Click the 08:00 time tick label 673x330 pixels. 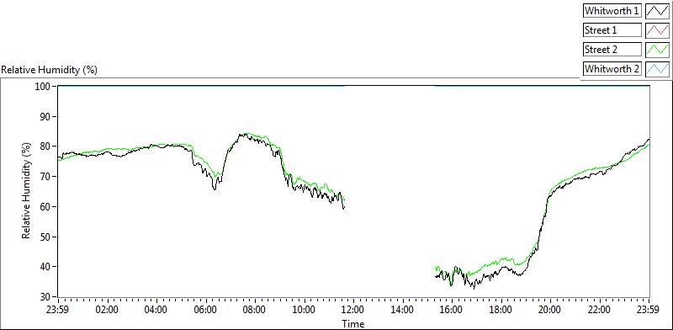[255, 310]
